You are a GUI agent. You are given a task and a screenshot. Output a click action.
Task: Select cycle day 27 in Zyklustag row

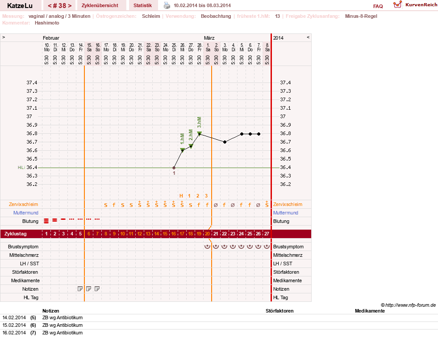tap(267, 234)
